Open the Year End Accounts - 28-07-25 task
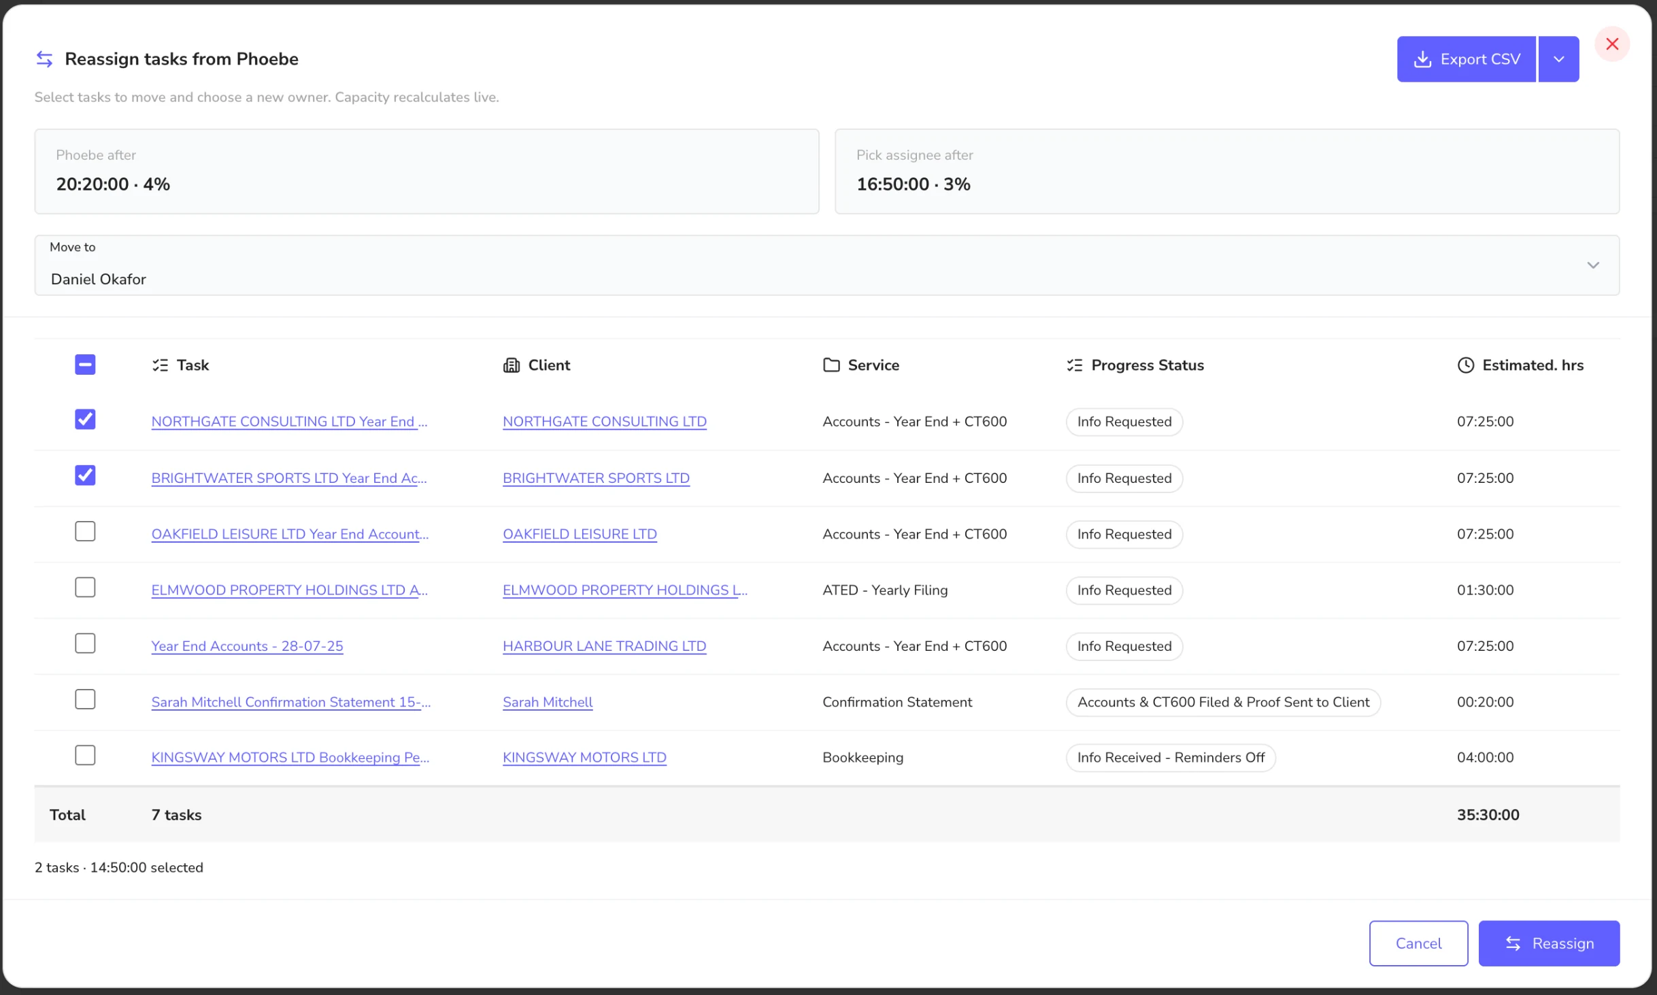The height and width of the screenshot is (995, 1657). click(247, 646)
